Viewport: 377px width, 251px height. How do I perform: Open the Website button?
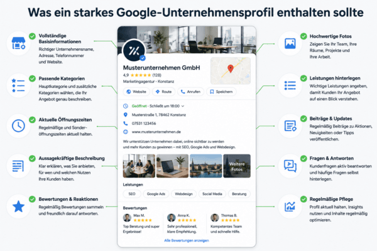(x=136, y=92)
